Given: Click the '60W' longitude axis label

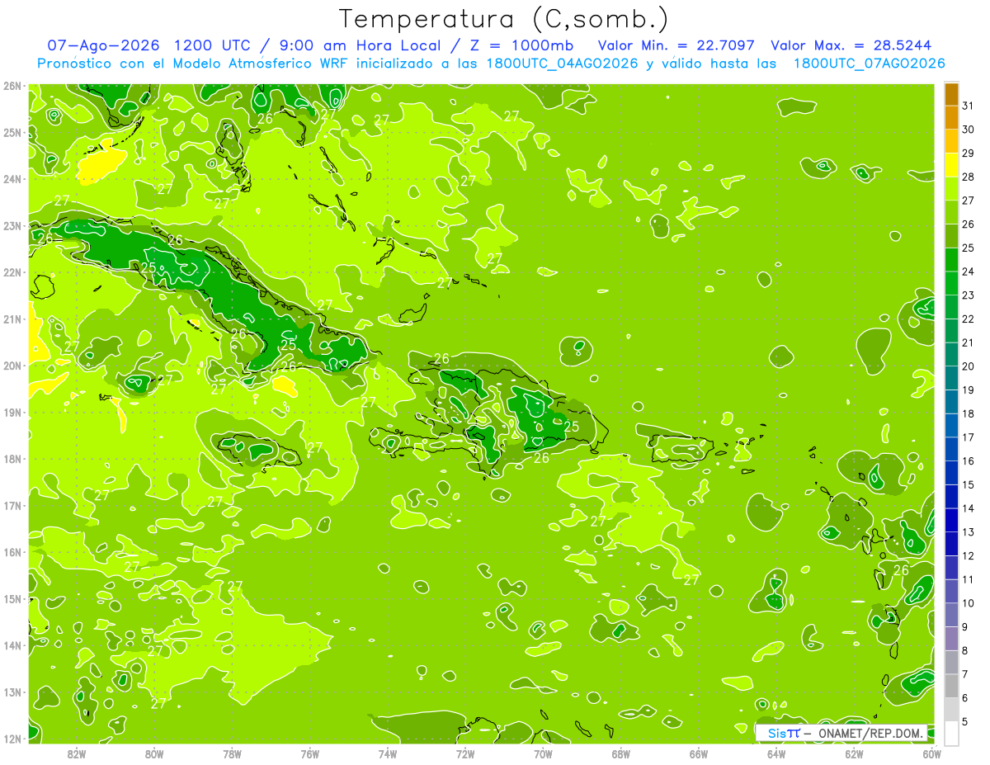Looking at the screenshot, I should (x=932, y=753).
